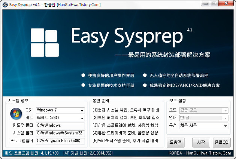Open the 비트 dropdown showing 64비트 (x64)
The height and width of the screenshot is (159, 236).
60,118
